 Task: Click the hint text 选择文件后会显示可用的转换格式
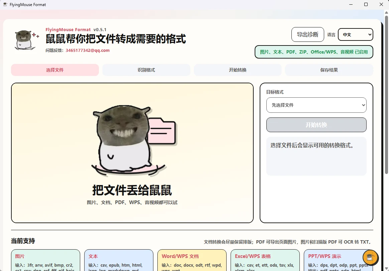pyautogui.click(x=312, y=145)
